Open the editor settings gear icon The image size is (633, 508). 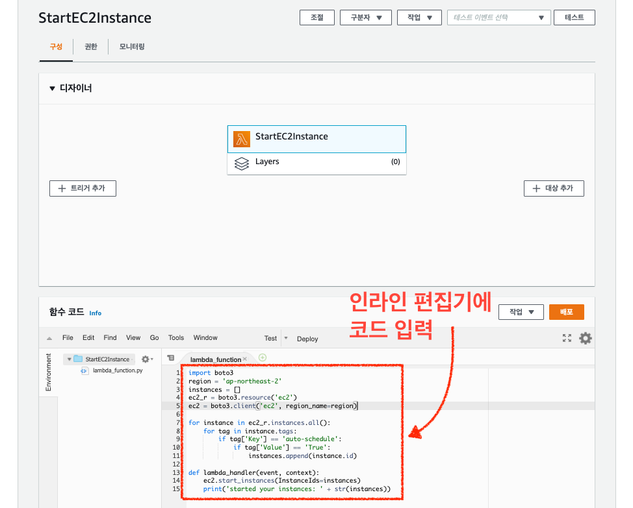pos(586,338)
